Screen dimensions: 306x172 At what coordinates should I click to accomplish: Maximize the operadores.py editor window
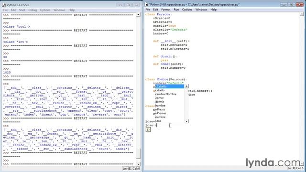(292, 4)
